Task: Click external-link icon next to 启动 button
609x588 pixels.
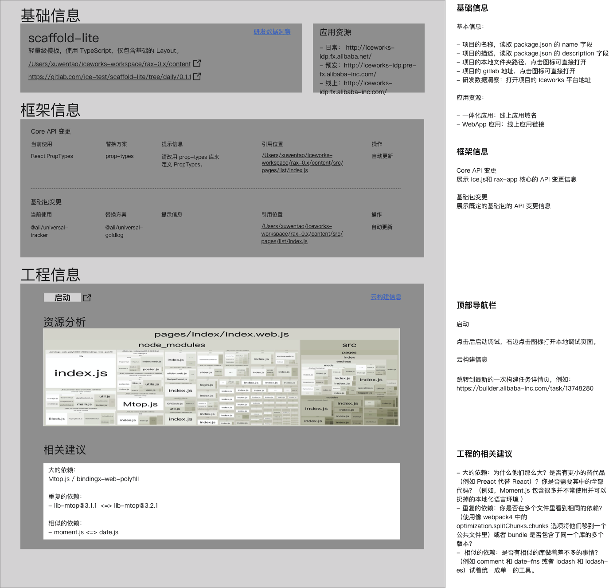Action: pos(87,297)
